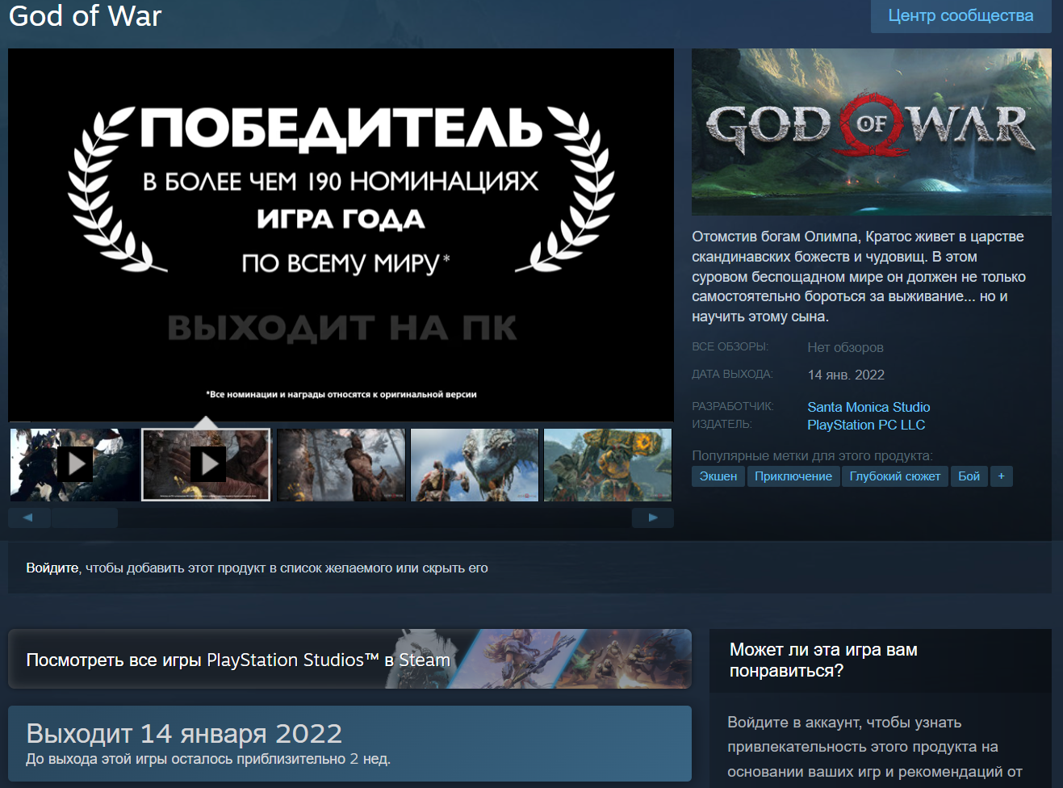
Task: Click the Может ли эта игра вам понравиться heading
Action: pyautogui.click(x=823, y=660)
